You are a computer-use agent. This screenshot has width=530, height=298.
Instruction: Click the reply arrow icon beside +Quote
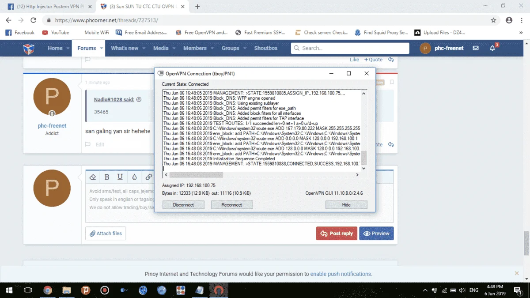coord(391,60)
